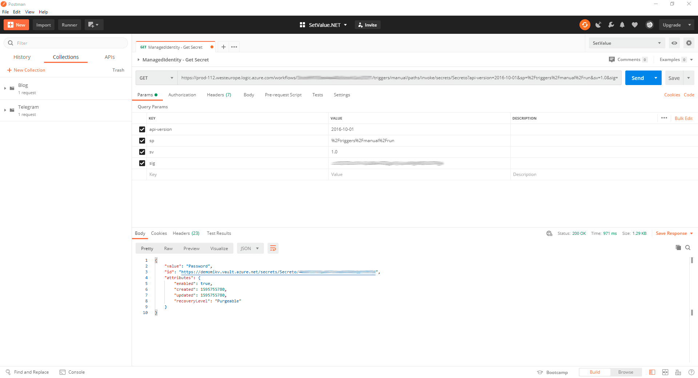698x378 pixels.
Task: Open tab options ellipsis menu
Action: pos(234,47)
